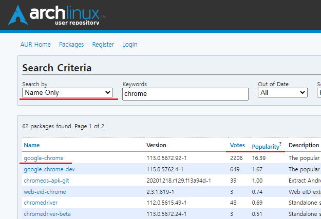
Task: Click the 16.39 popularity value
Action: [x=259, y=158]
